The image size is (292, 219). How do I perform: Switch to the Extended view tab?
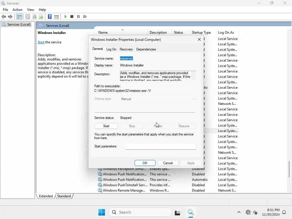pos(46,196)
